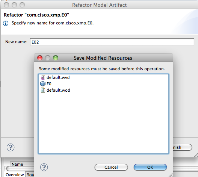
Task: Click the E0 blue cube icon
Action: 43,84
